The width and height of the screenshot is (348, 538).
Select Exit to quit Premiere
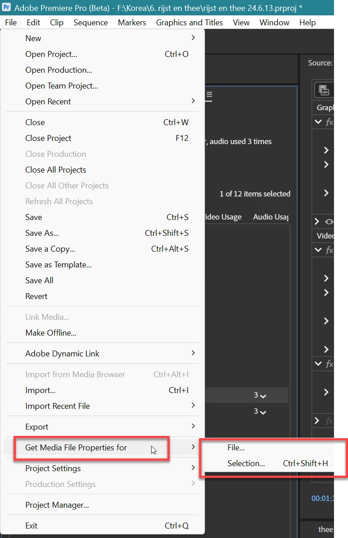tap(102, 526)
